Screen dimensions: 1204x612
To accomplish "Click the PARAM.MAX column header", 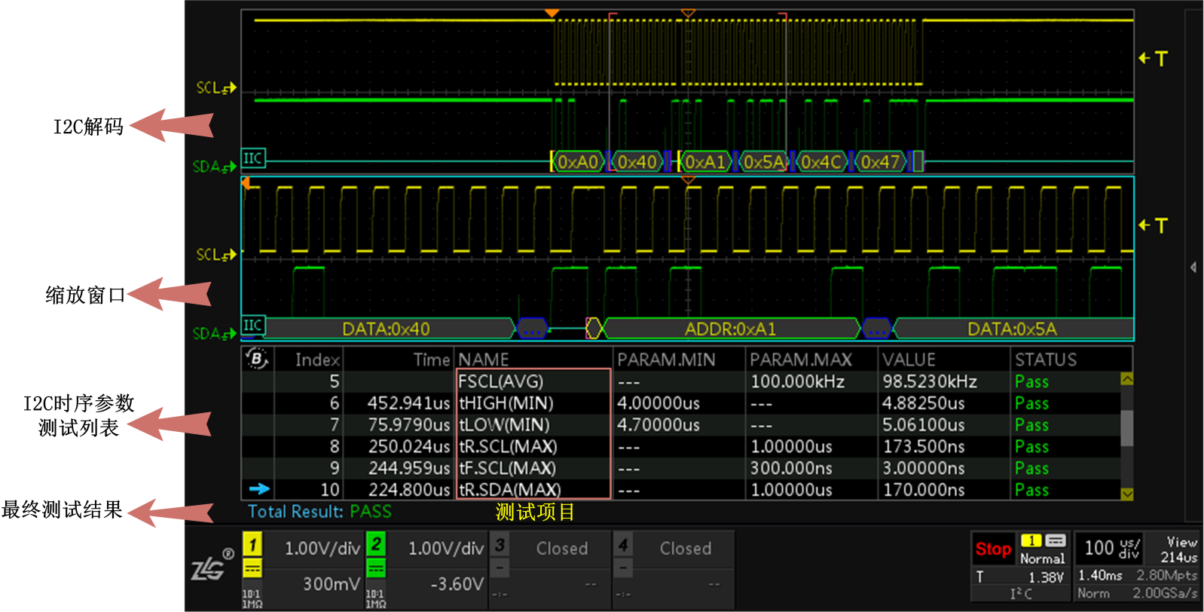I will (x=801, y=360).
